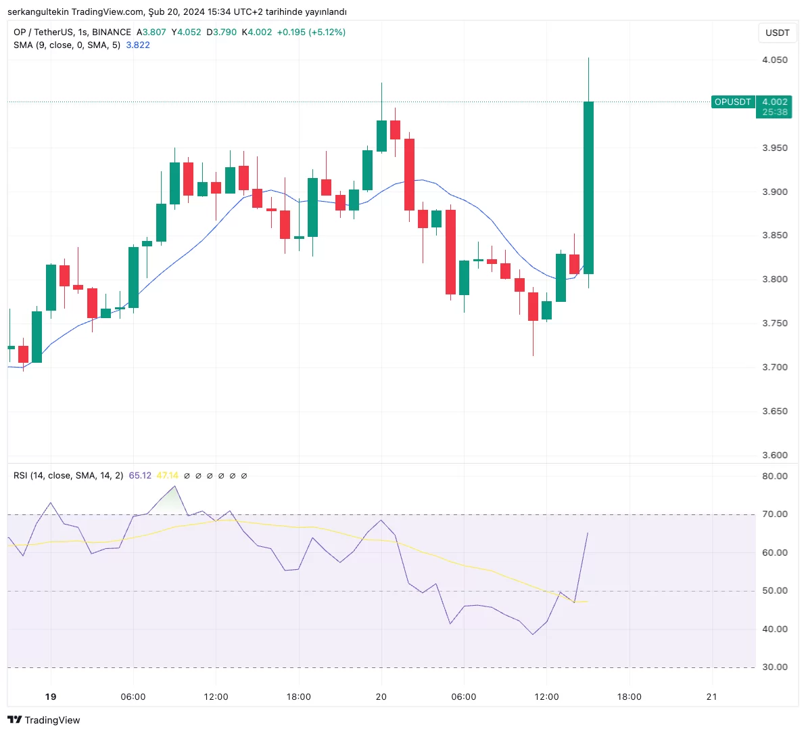Click the 4.050 price axis label
The height and width of the screenshot is (733, 806).
[x=774, y=60]
